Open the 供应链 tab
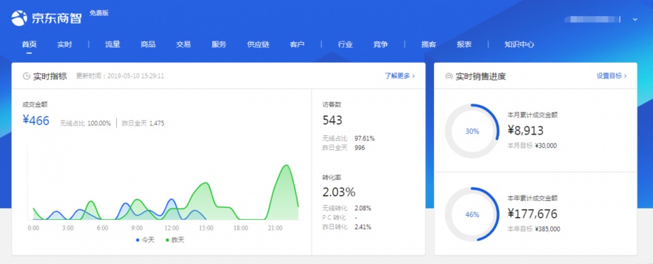 258,45
